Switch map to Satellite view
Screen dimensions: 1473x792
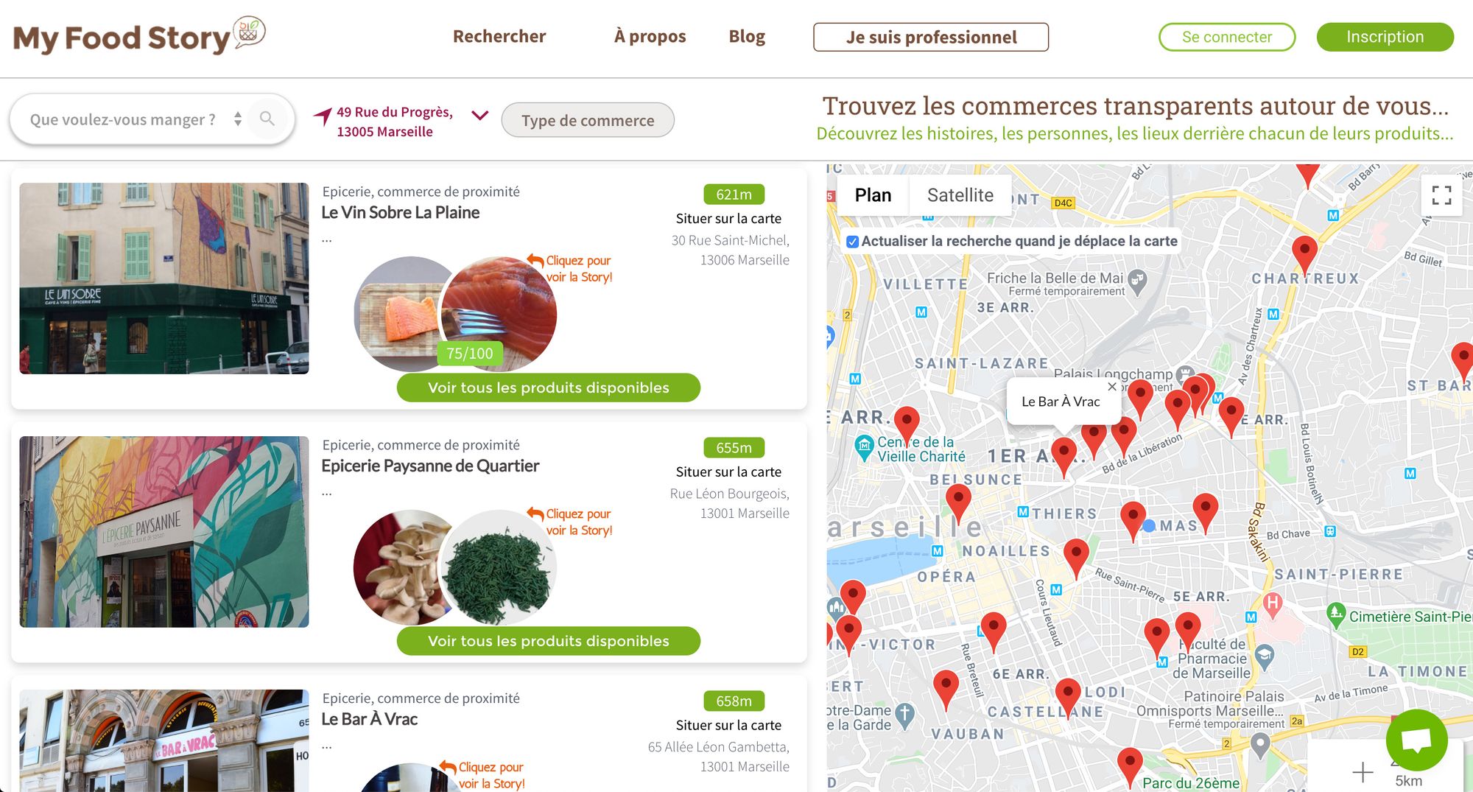(960, 195)
